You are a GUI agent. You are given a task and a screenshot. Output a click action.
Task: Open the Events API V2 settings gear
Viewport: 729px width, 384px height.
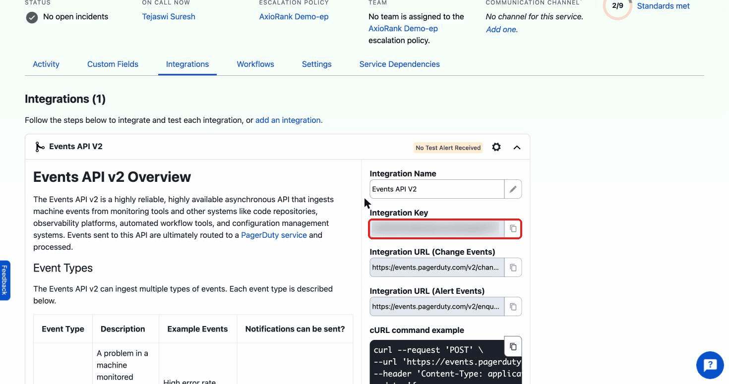[496, 147]
